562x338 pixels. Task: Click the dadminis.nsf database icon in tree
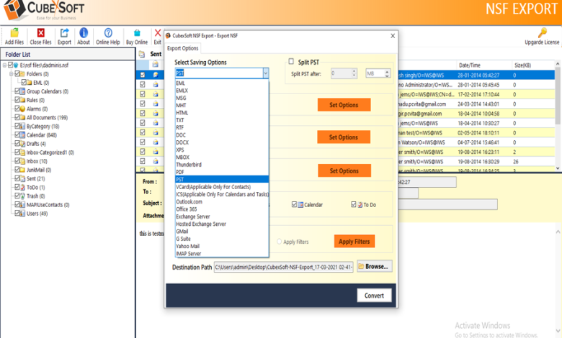16,65
